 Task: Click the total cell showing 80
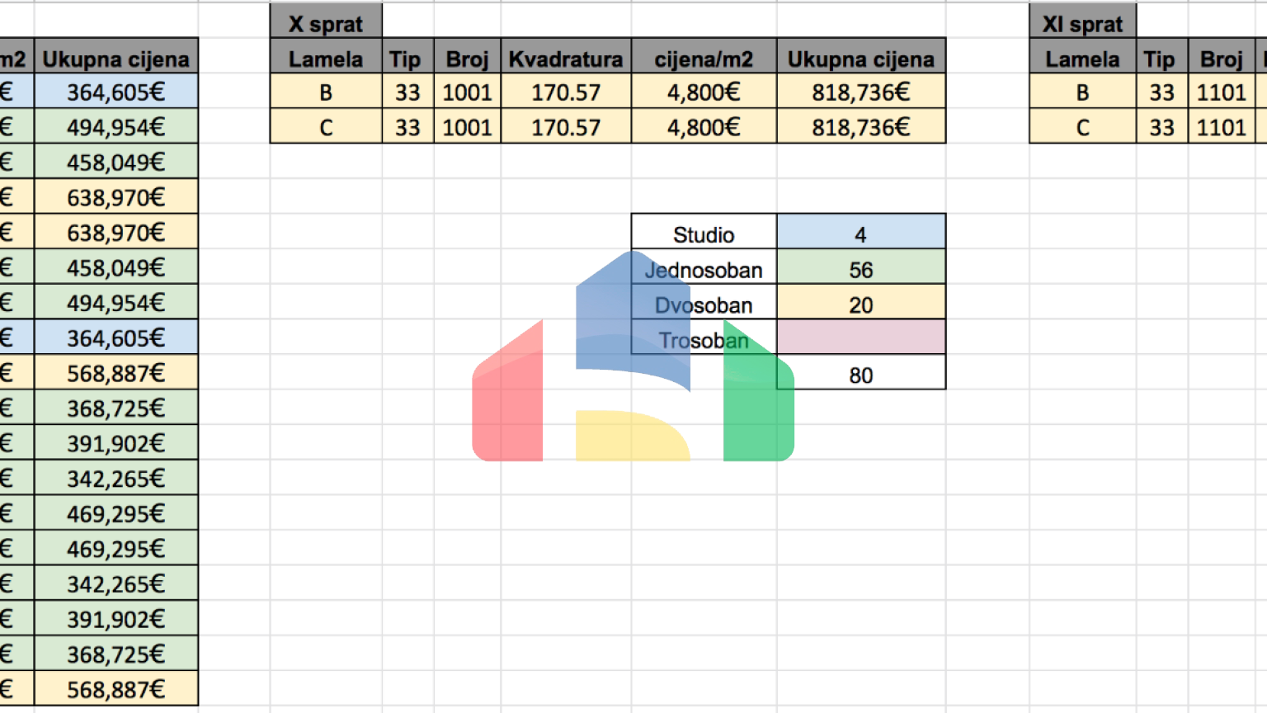(860, 375)
